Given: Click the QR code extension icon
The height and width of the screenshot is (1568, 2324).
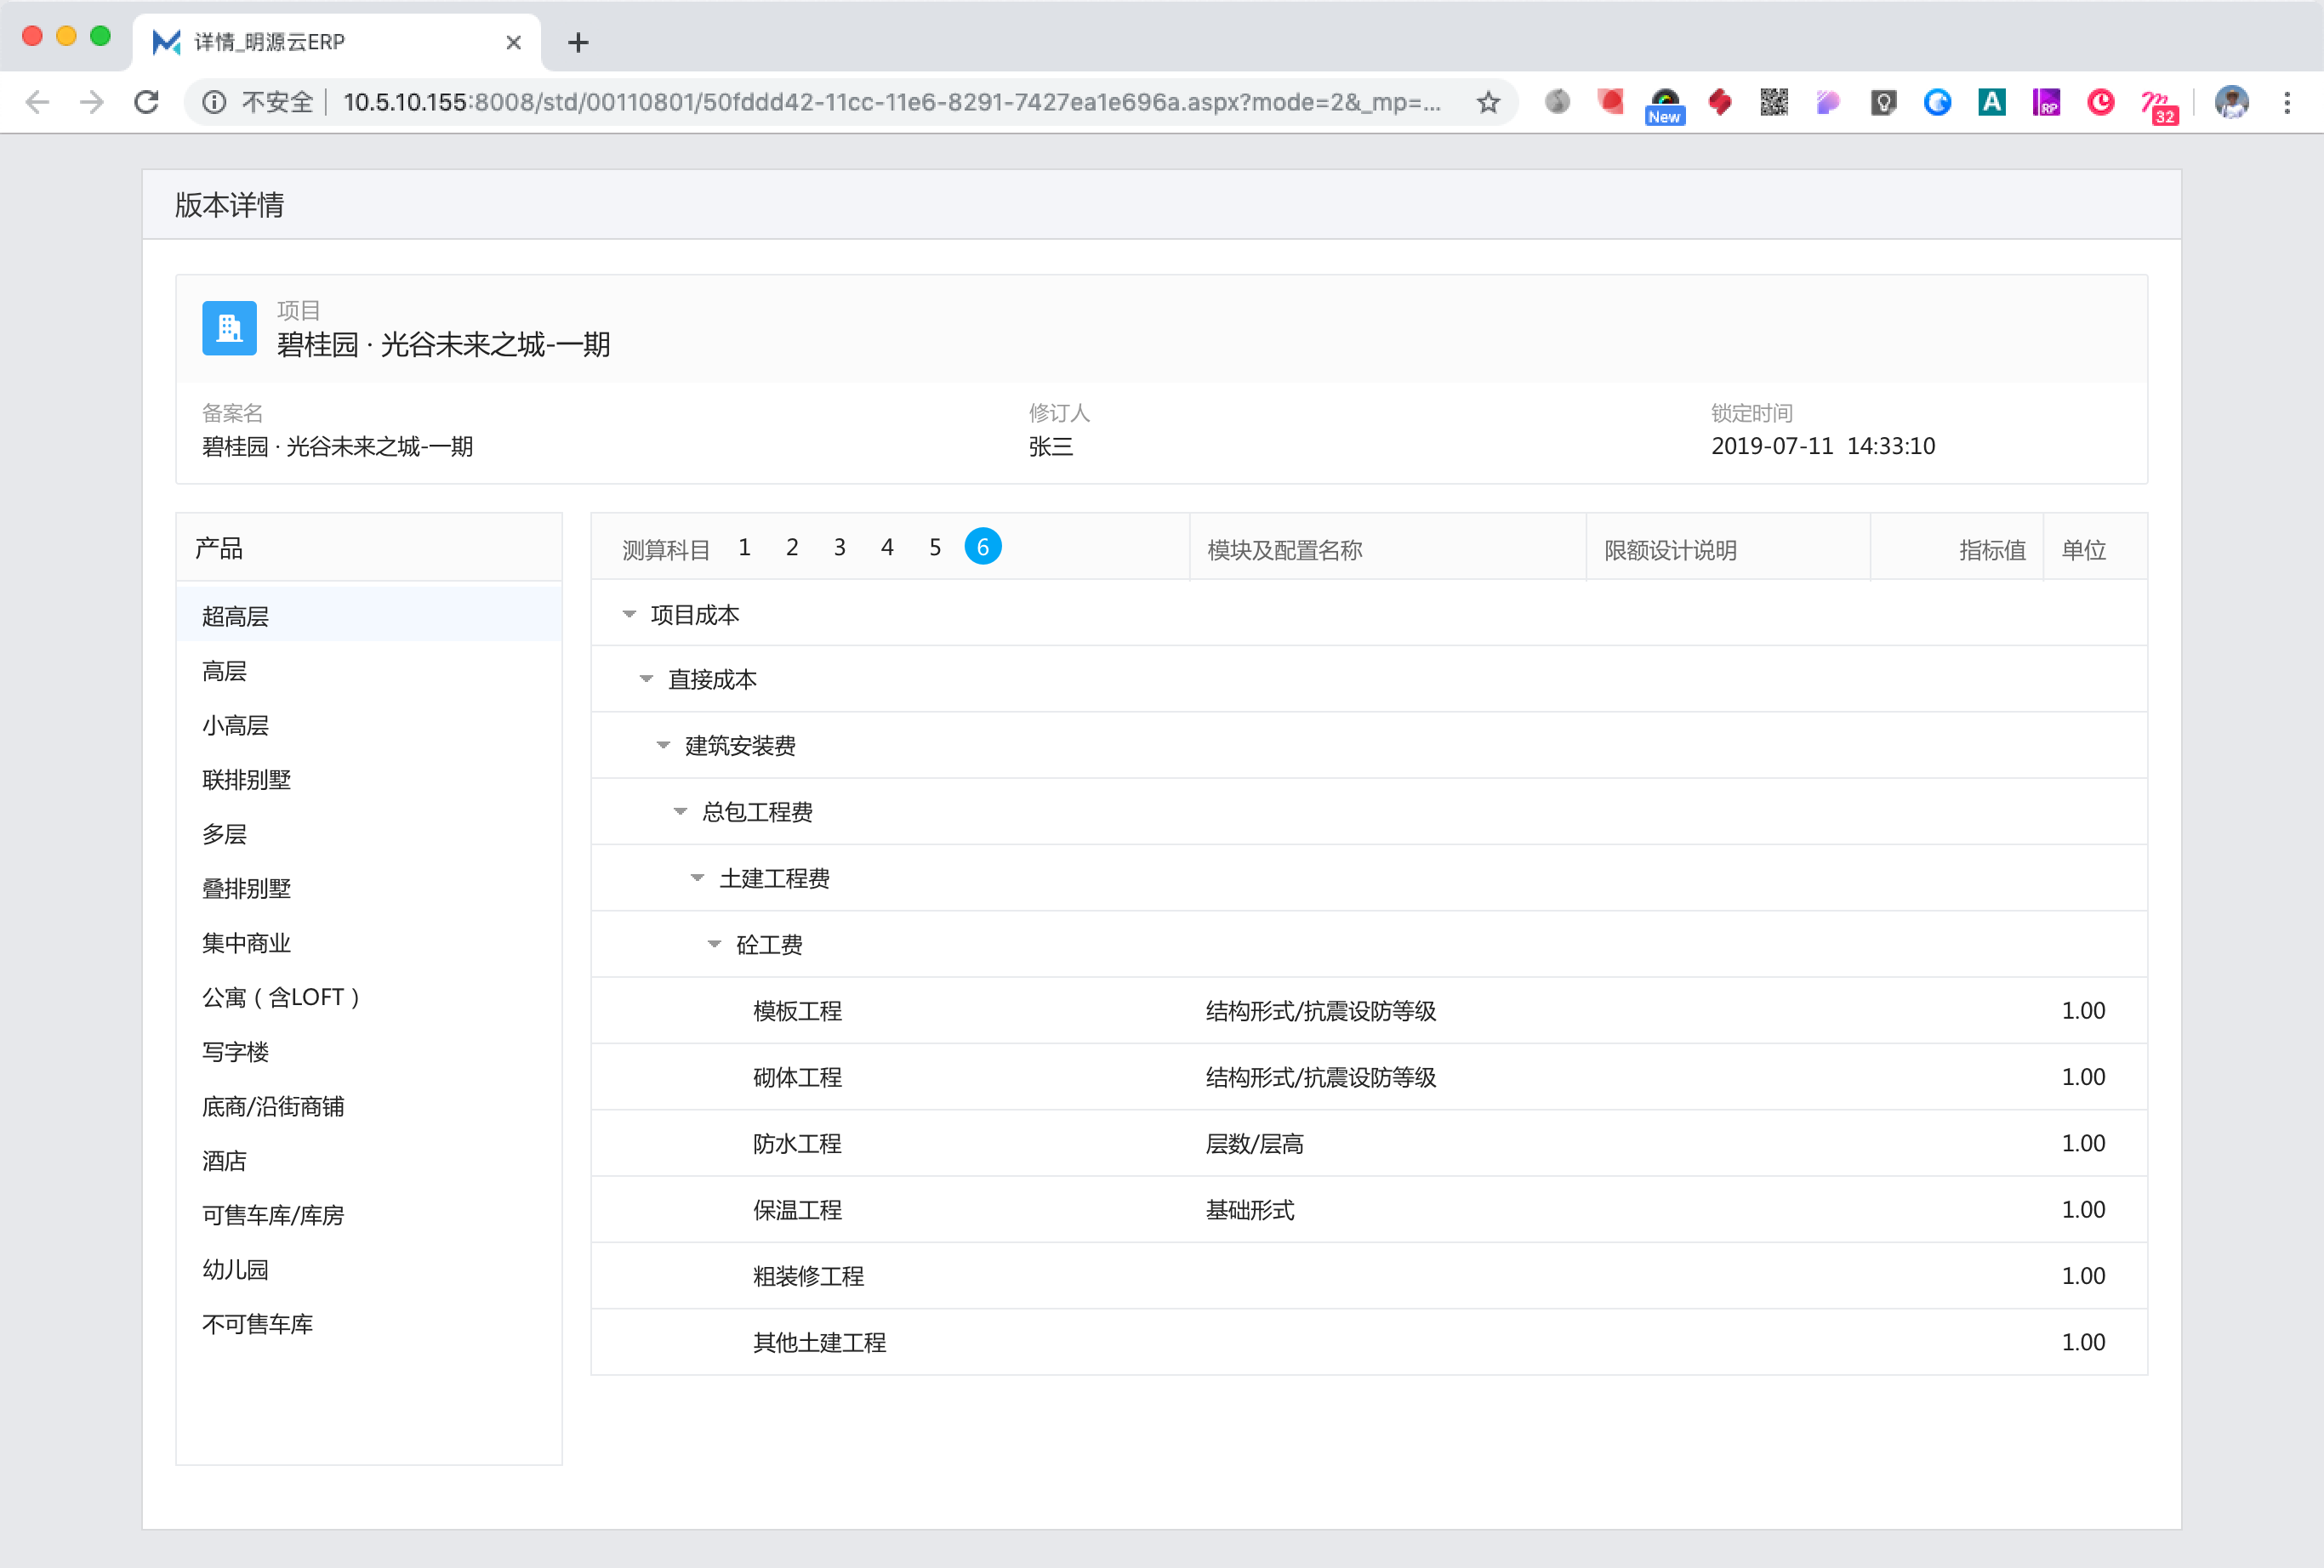Looking at the screenshot, I should pyautogui.click(x=1774, y=102).
